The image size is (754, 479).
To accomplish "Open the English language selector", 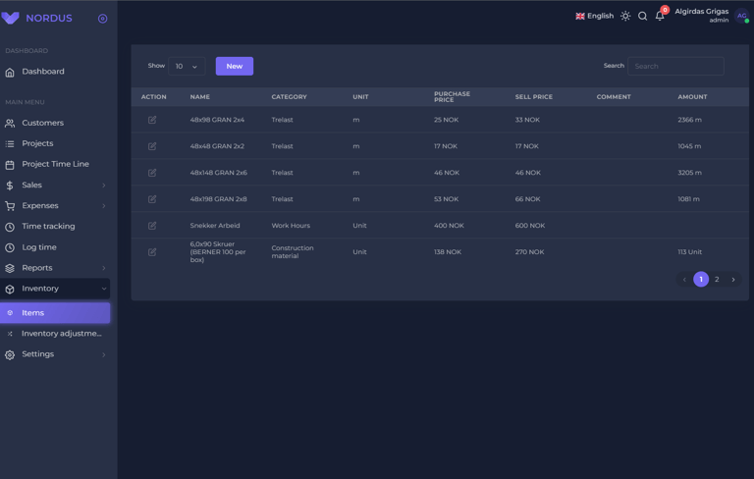I will click(x=594, y=16).
